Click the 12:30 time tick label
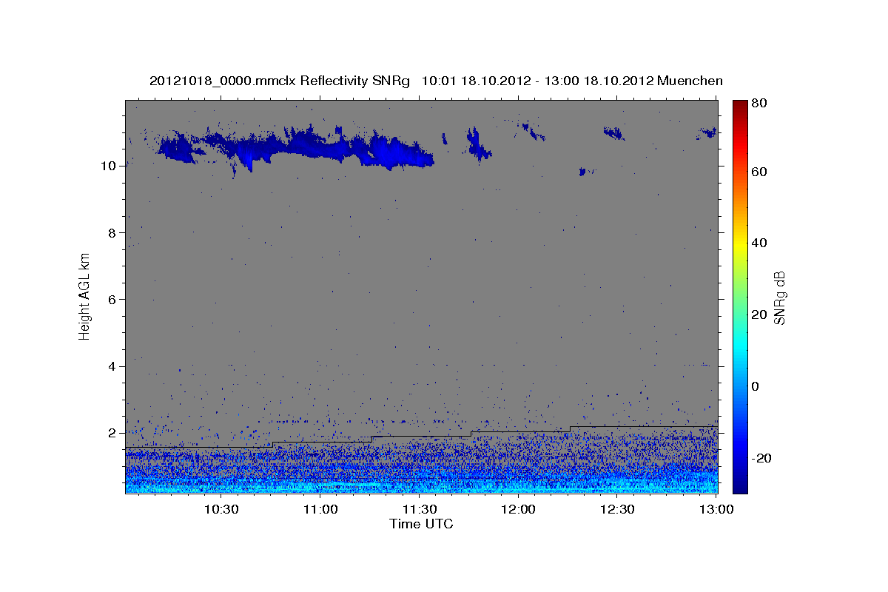Screen dimensions: 888x592 click(x=618, y=510)
